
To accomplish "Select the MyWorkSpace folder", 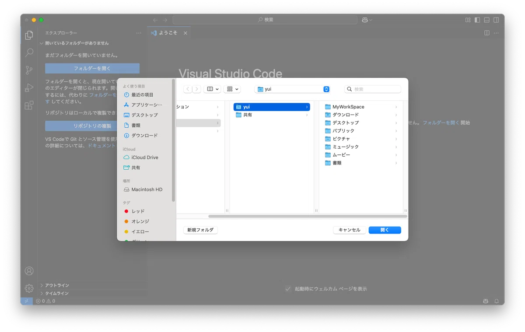I will [361, 107].
